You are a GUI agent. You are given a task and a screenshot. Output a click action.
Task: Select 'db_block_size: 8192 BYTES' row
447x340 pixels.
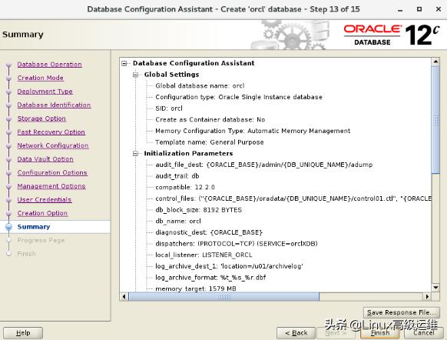(x=199, y=210)
